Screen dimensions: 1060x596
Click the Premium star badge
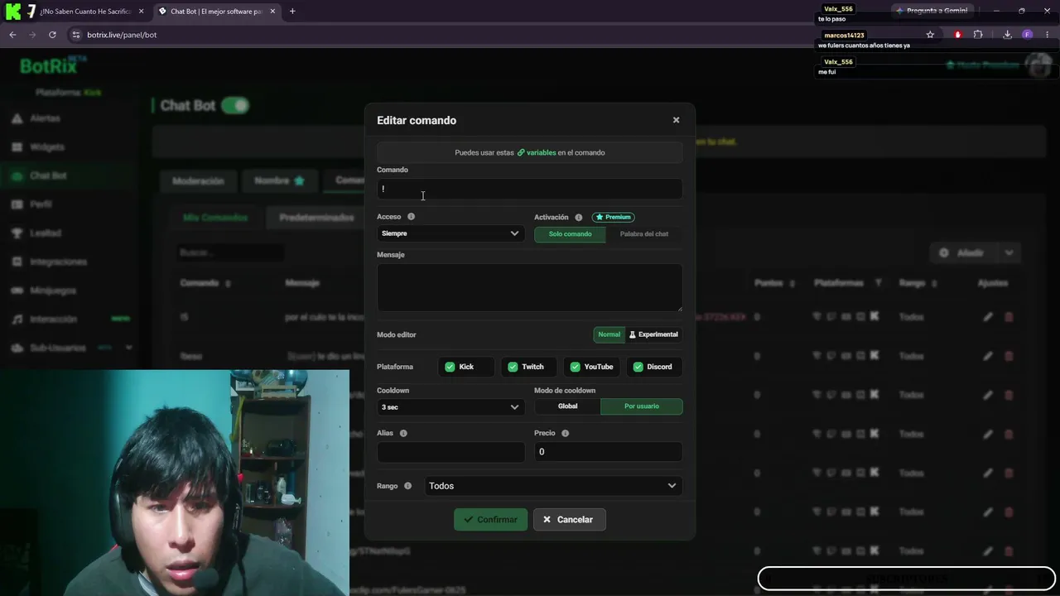(x=614, y=217)
